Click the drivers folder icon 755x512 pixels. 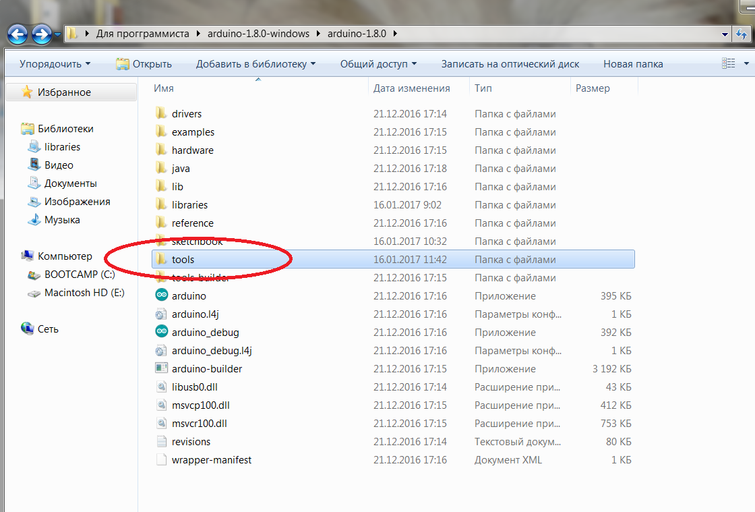[x=161, y=113]
